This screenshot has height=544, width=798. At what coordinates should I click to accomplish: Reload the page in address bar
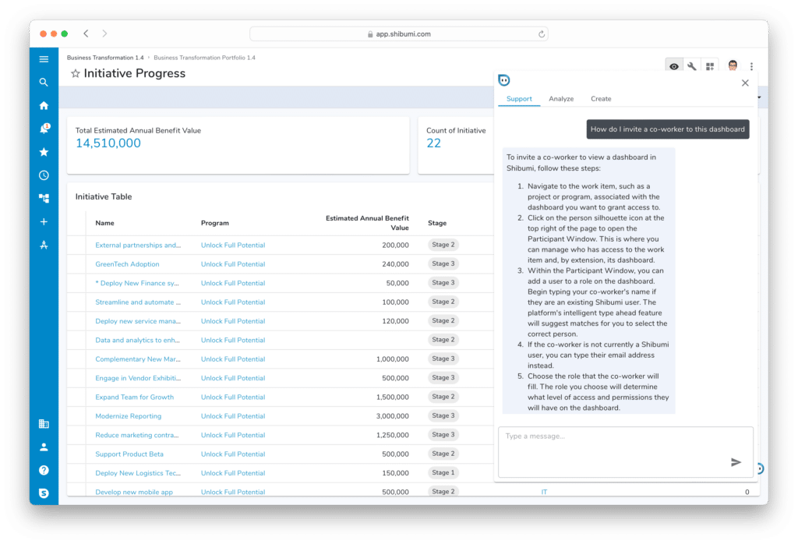(x=542, y=34)
